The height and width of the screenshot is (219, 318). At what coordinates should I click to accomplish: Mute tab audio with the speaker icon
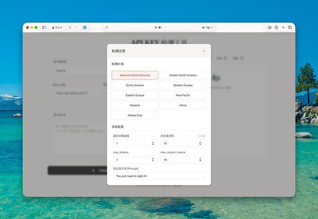pos(203,28)
